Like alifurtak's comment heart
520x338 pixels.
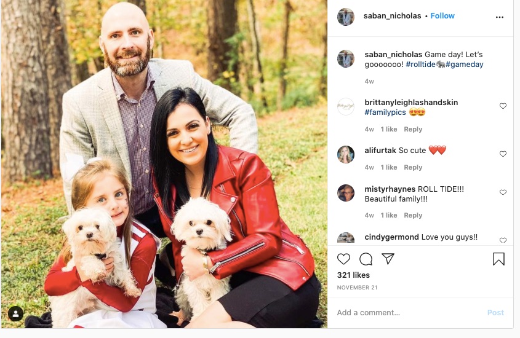pyautogui.click(x=503, y=154)
